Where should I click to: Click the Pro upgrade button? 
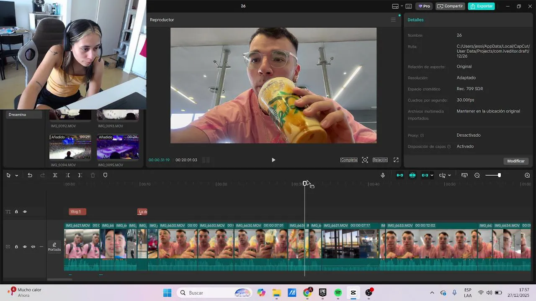point(425,6)
